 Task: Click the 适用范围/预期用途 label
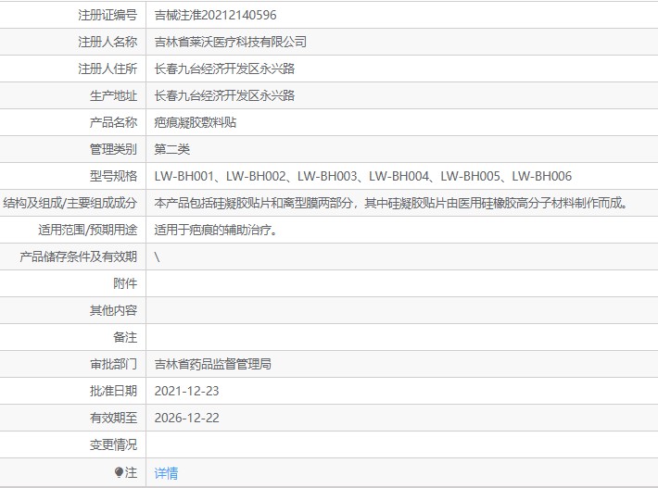point(88,230)
